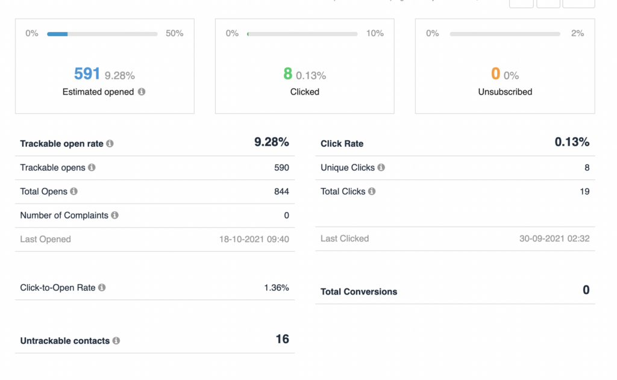Select the blue 591 estimated opened count
The height and width of the screenshot is (380, 617).
point(87,74)
